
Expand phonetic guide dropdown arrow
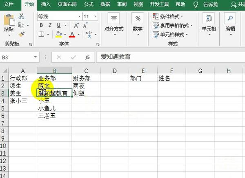click(96, 35)
